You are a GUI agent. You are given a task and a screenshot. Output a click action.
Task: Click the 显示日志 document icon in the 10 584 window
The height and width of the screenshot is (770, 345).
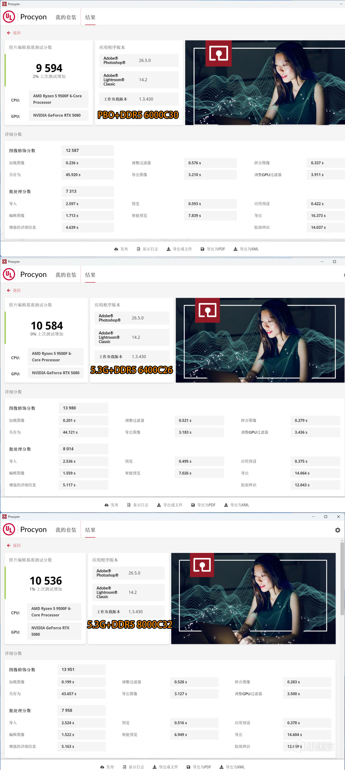click(129, 505)
